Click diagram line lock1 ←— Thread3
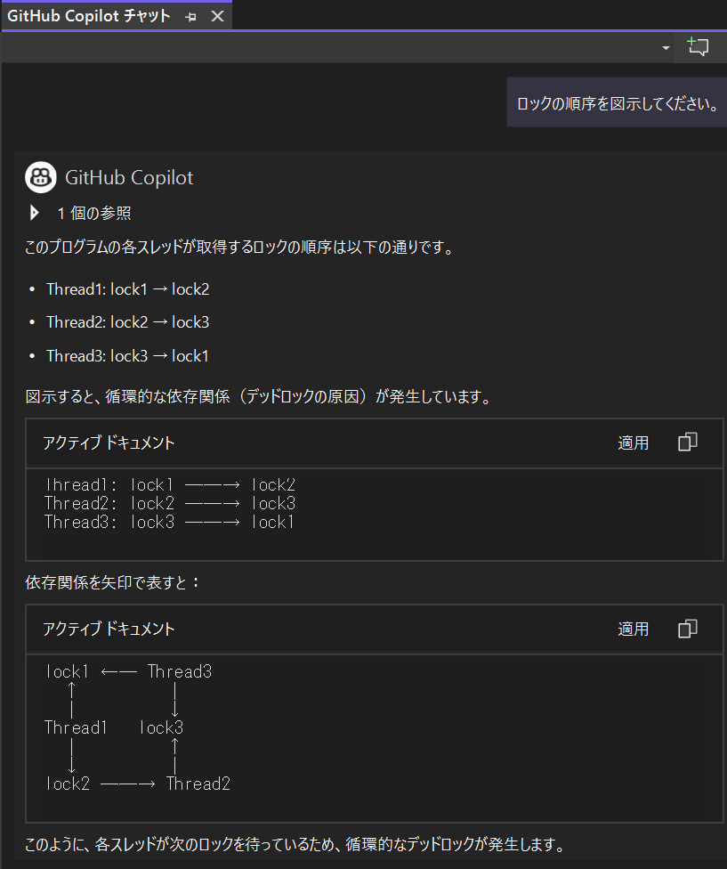This screenshot has height=869, width=727. tap(128, 671)
